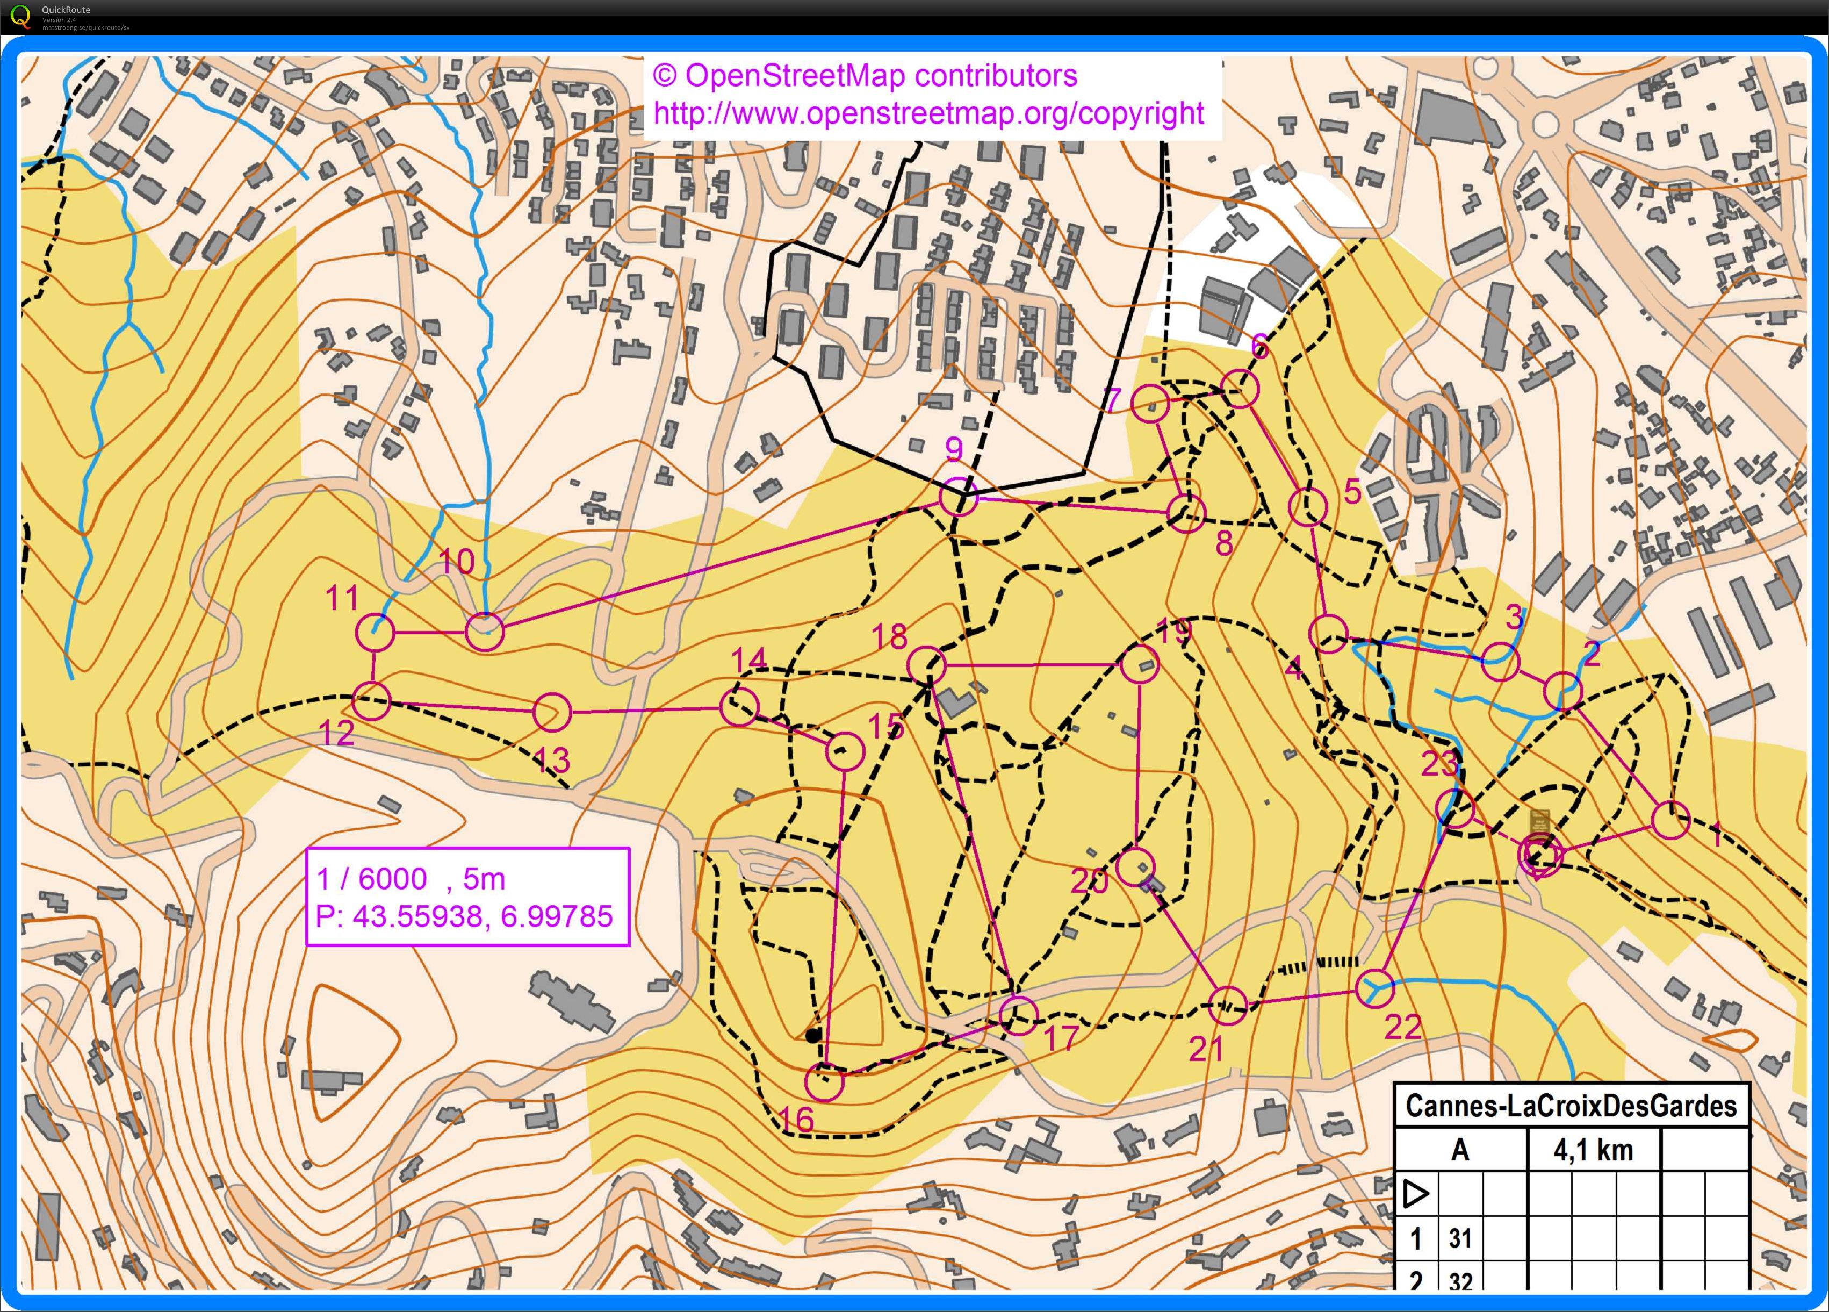Click control code 31 in the table
Screen dimensions: 1829x1312
coord(1460,1238)
